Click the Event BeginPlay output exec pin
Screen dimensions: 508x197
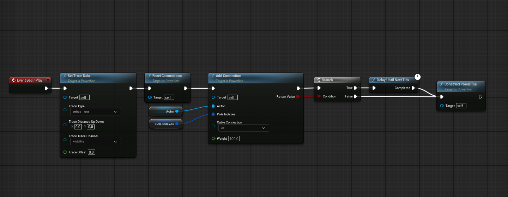46,88
